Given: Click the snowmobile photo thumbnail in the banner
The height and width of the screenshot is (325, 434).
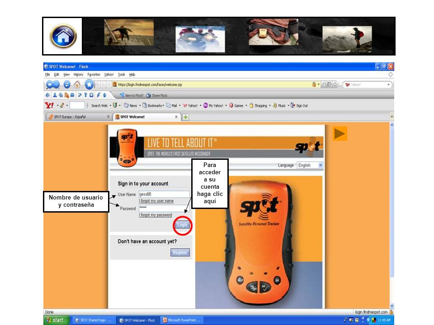Looking at the screenshot, I should [200, 39].
